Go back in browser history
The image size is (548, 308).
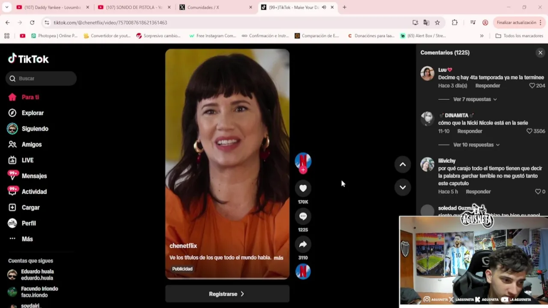[8, 22]
